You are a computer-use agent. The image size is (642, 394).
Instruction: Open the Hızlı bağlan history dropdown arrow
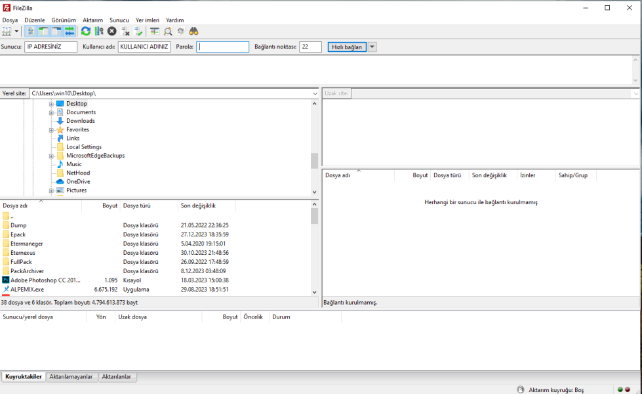372,47
